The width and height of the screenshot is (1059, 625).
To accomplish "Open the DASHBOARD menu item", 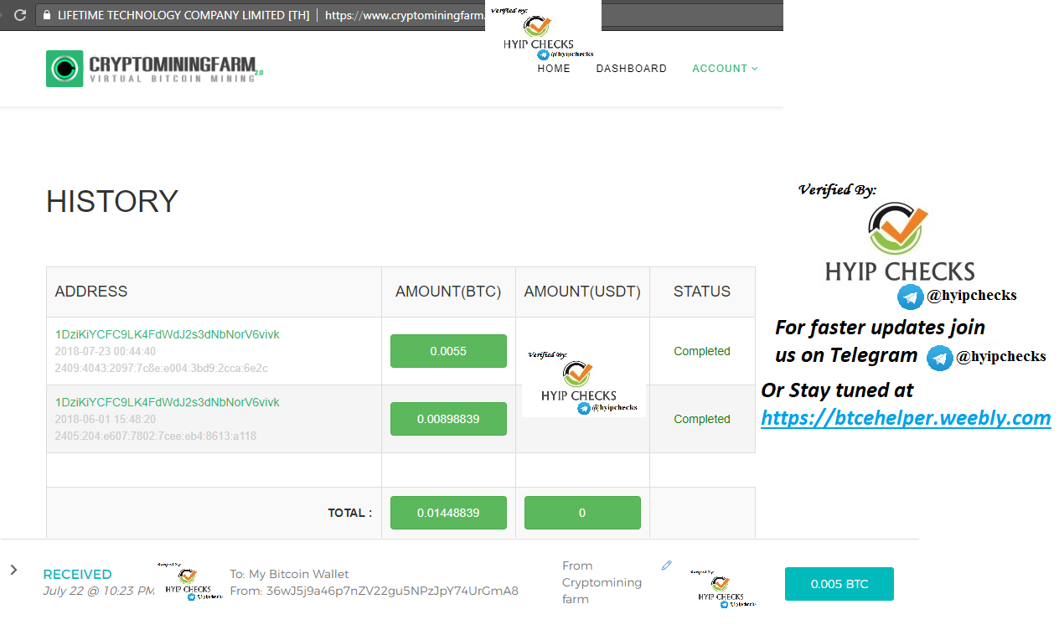I will 632,69.
